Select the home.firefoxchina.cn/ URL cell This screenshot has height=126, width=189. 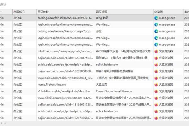click(x=66, y=84)
